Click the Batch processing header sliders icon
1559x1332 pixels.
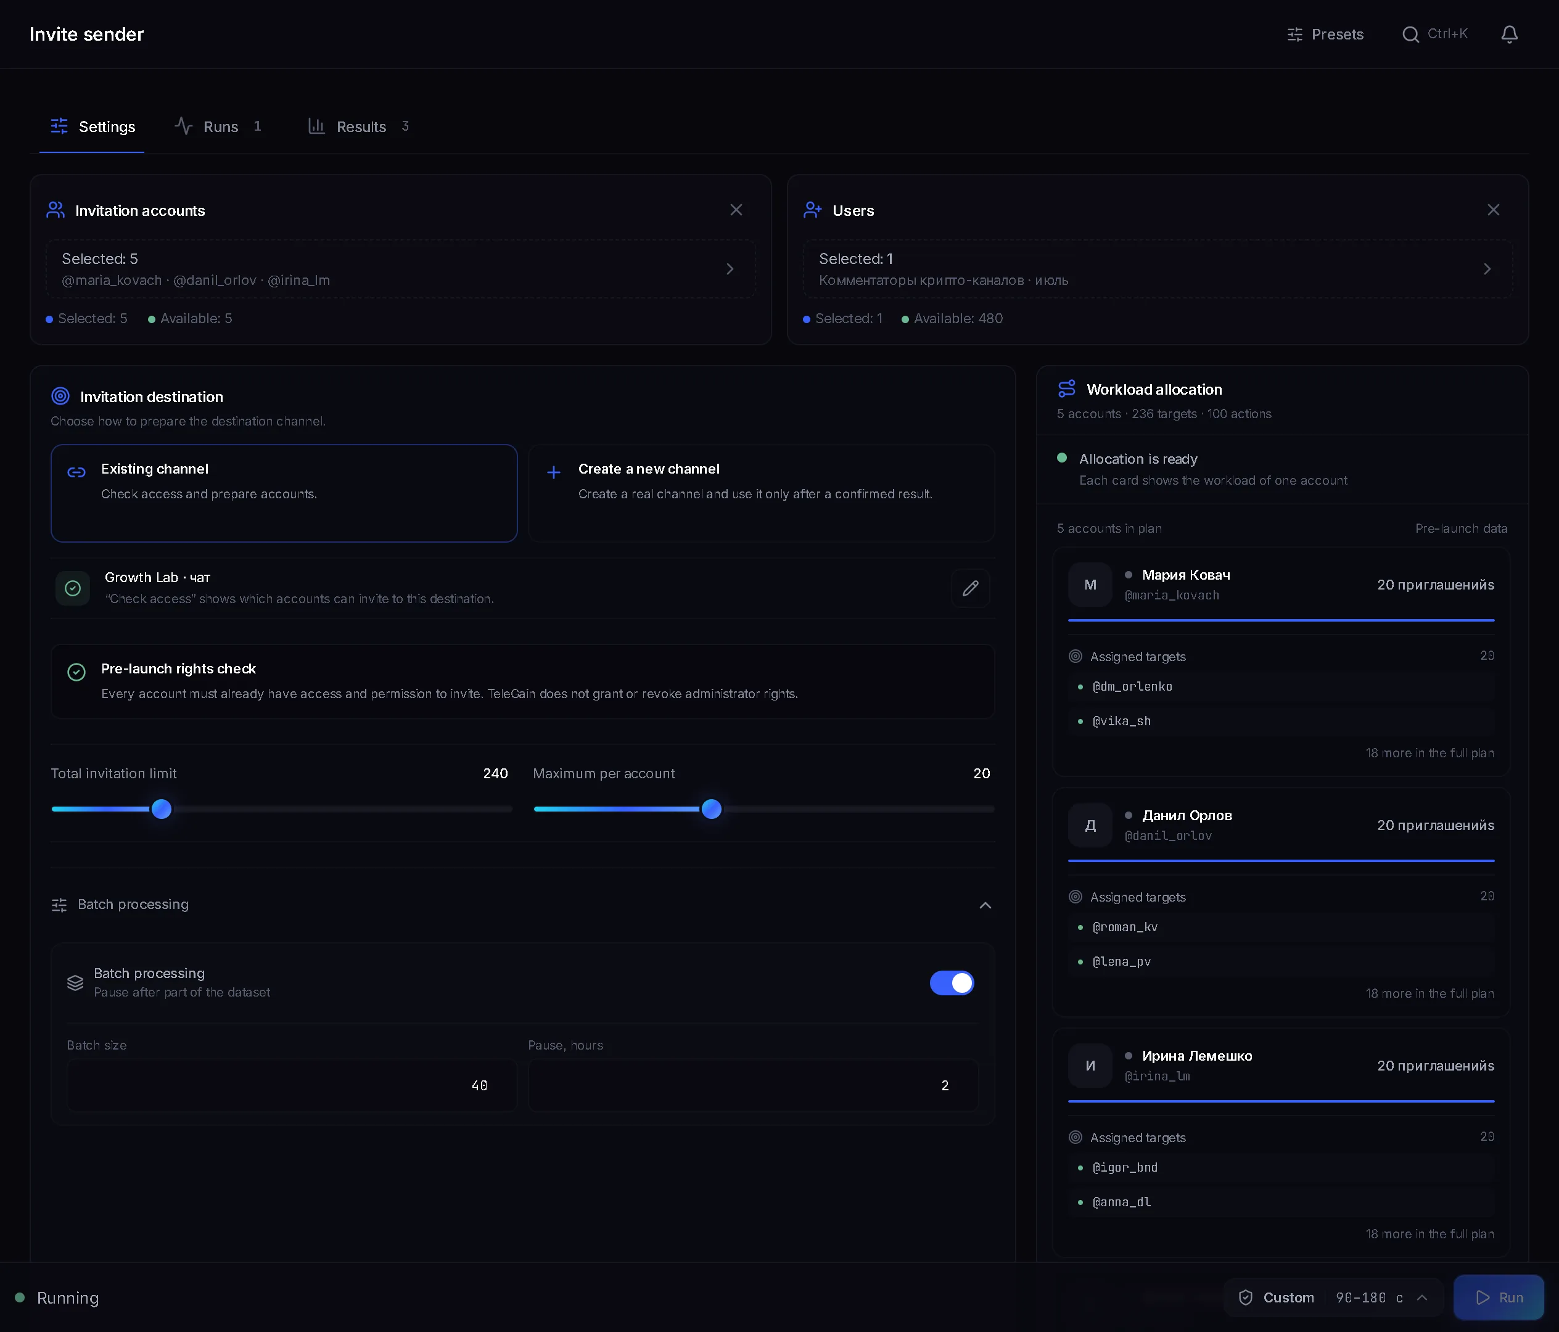[59, 905]
